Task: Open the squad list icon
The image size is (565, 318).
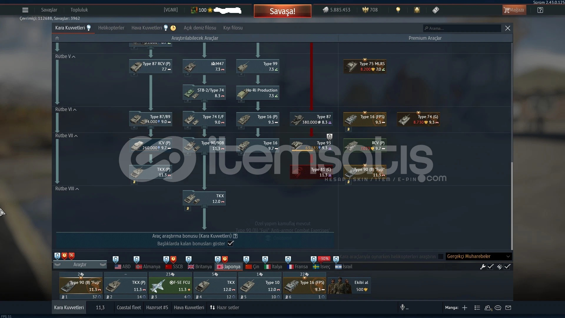Action: (x=477, y=308)
